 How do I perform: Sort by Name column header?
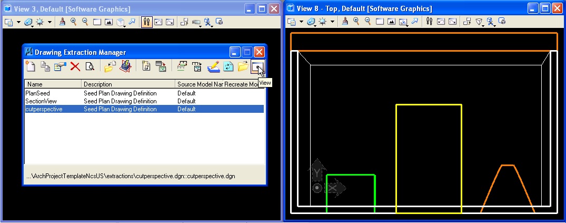[53, 84]
